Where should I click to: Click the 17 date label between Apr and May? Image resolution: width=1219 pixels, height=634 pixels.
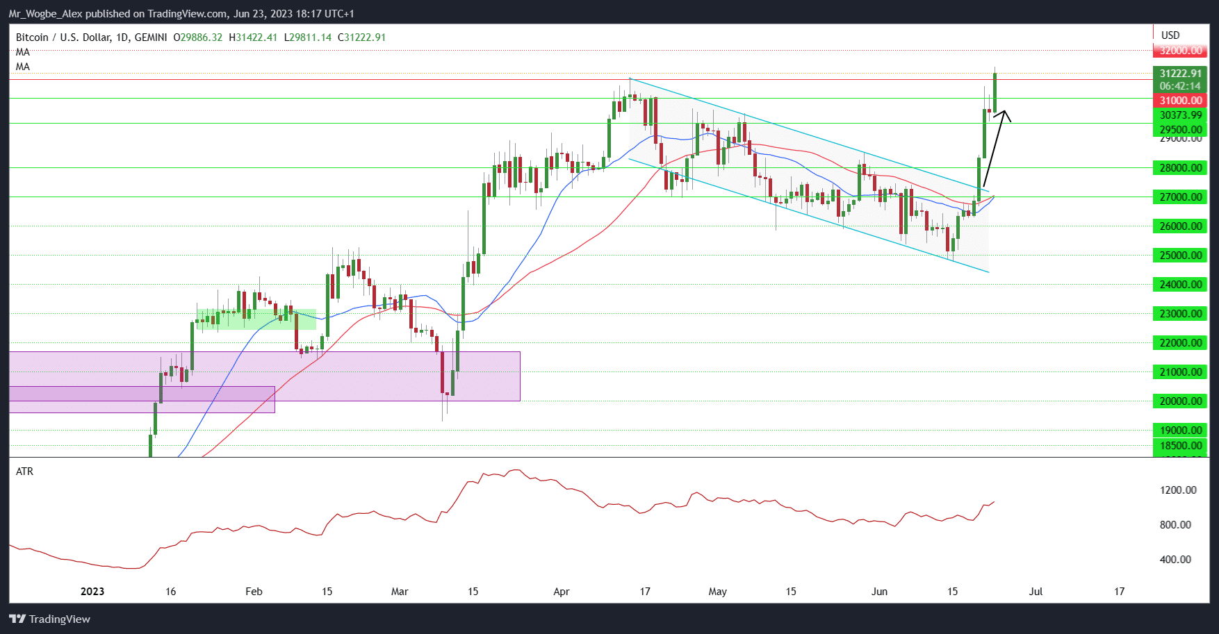[x=645, y=592]
